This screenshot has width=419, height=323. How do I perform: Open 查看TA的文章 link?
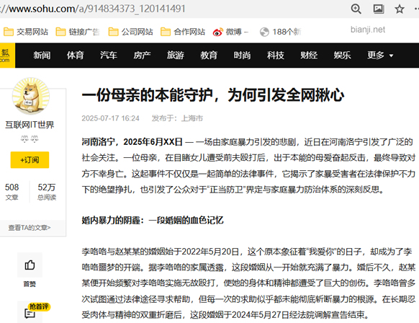[30, 228]
